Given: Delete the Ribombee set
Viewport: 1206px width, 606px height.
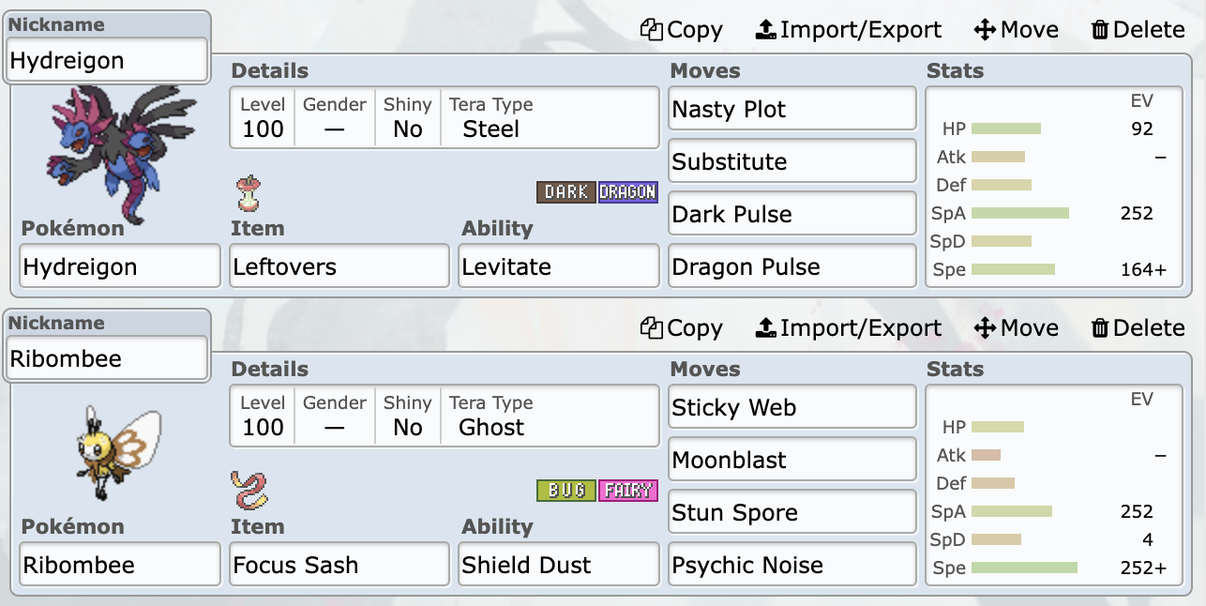Looking at the screenshot, I should (1138, 328).
